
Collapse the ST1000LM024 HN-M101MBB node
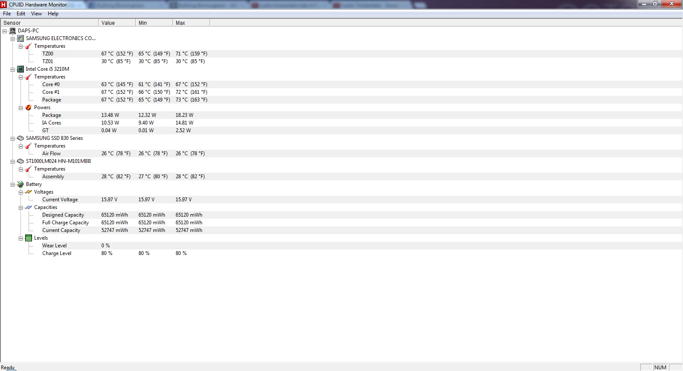click(13, 162)
